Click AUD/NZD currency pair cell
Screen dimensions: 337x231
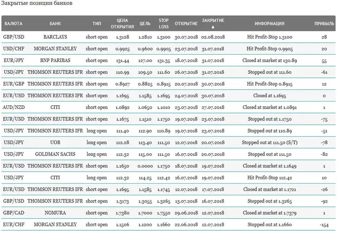tap(14, 107)
